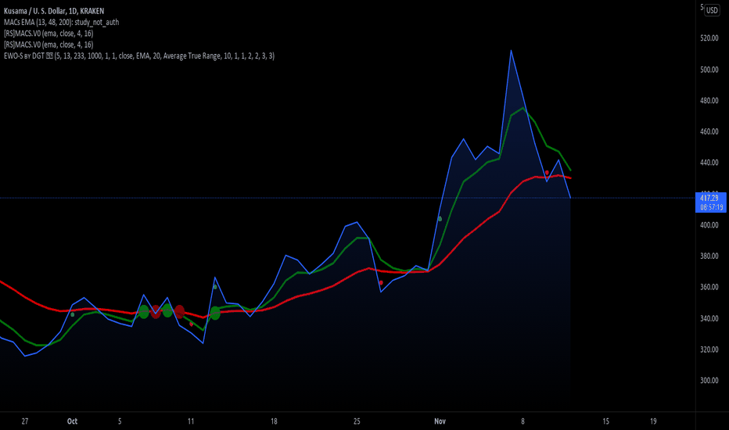729x430 pixels.
Task: Click the large green signal dot near Oct 13
Action: [215, 313]
